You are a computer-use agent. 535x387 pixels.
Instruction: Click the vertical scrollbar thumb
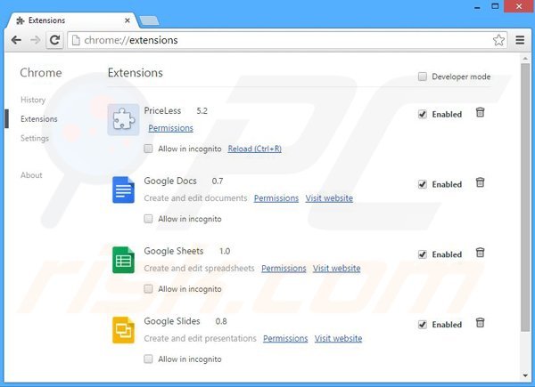click(525, 198)
